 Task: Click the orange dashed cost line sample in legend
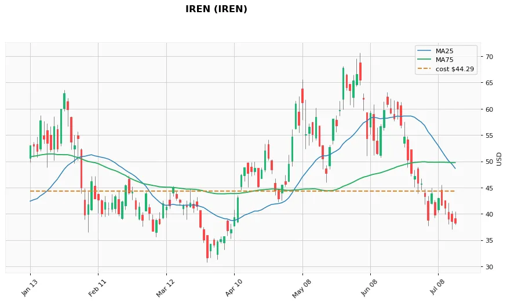coord(424,69)
